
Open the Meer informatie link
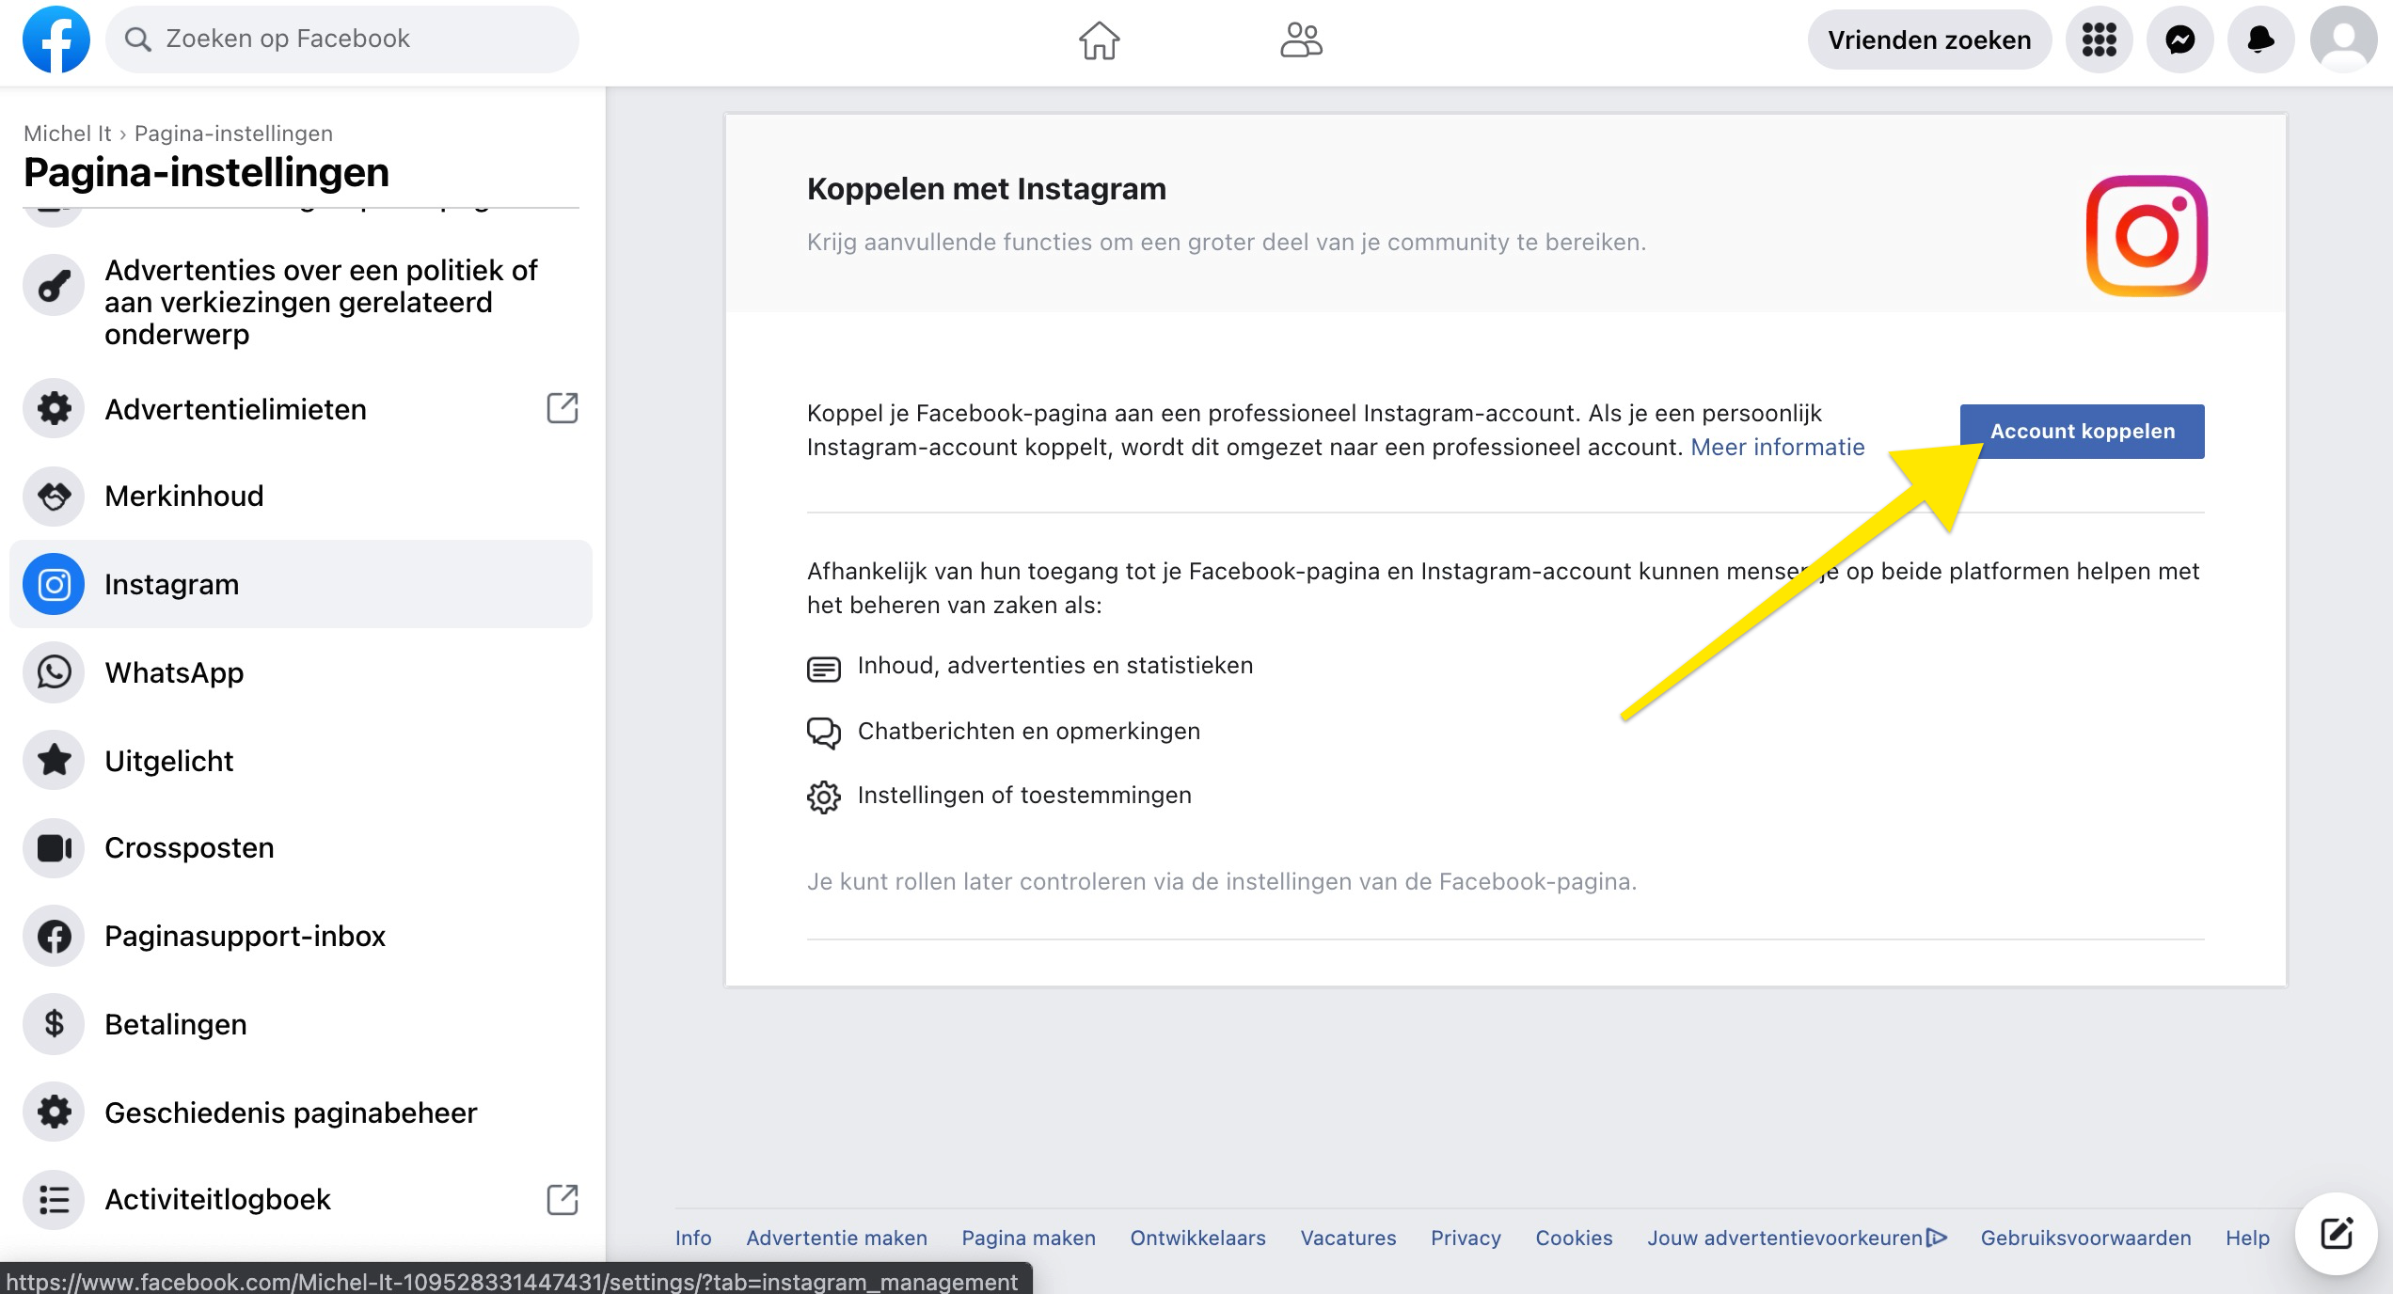(x=1777, y=447)
